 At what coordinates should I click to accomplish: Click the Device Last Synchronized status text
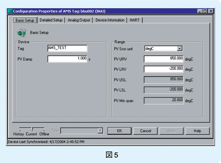(46, 142)
